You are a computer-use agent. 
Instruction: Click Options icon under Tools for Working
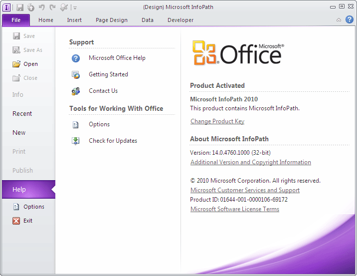coord(76,124)
